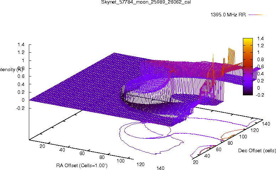Viewport: 276px width, 170px height.
Task: Pick color bar label -0.2
Action: [x=260, y=95]
